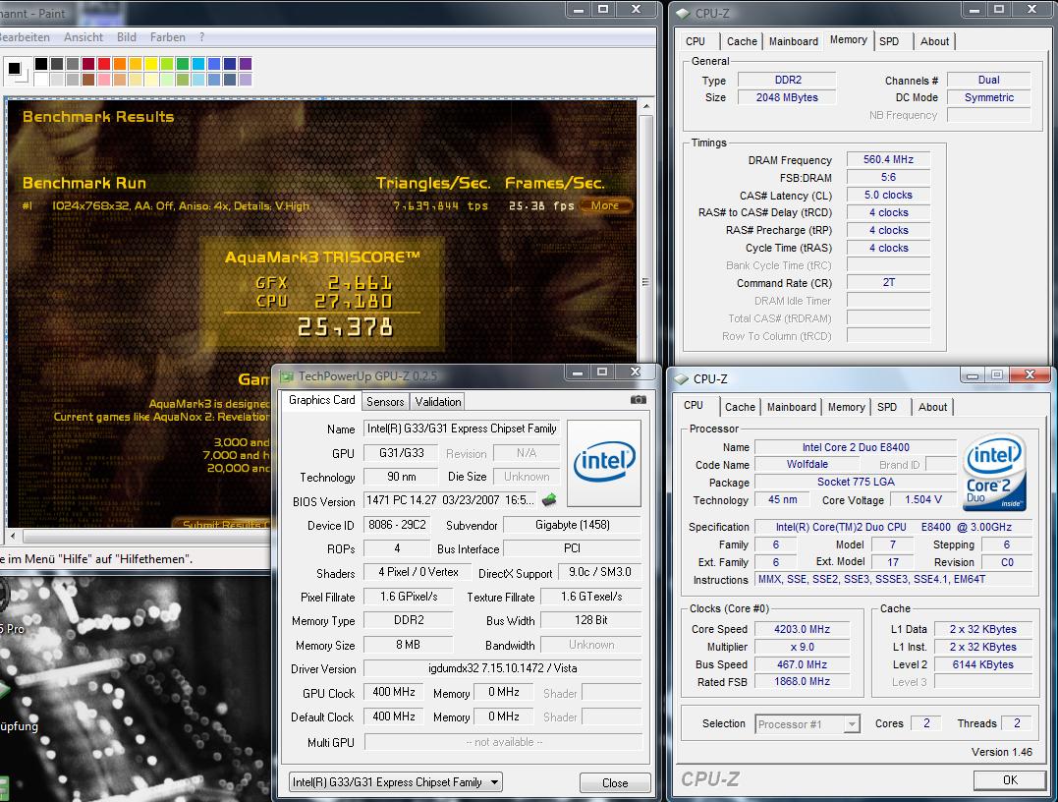Click the Driver Version field in GPU-Z
Image resolution: width=1058 pixels, height=802 pixels.
tap(502, 668)
